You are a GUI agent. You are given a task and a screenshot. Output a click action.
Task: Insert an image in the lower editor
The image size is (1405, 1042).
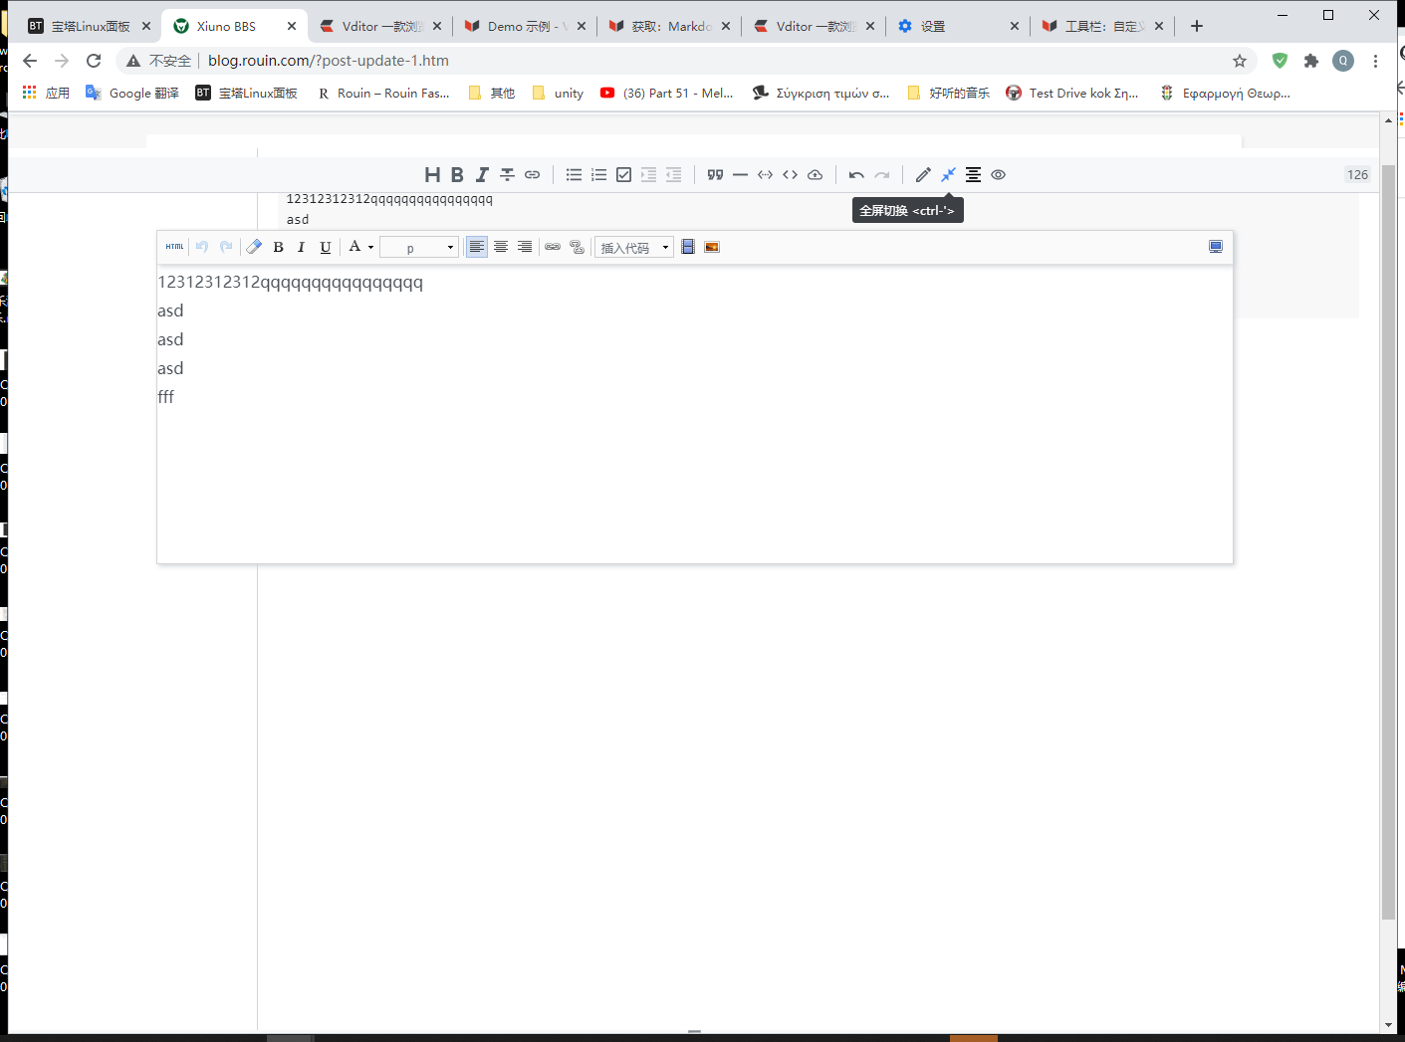point(711,246)
